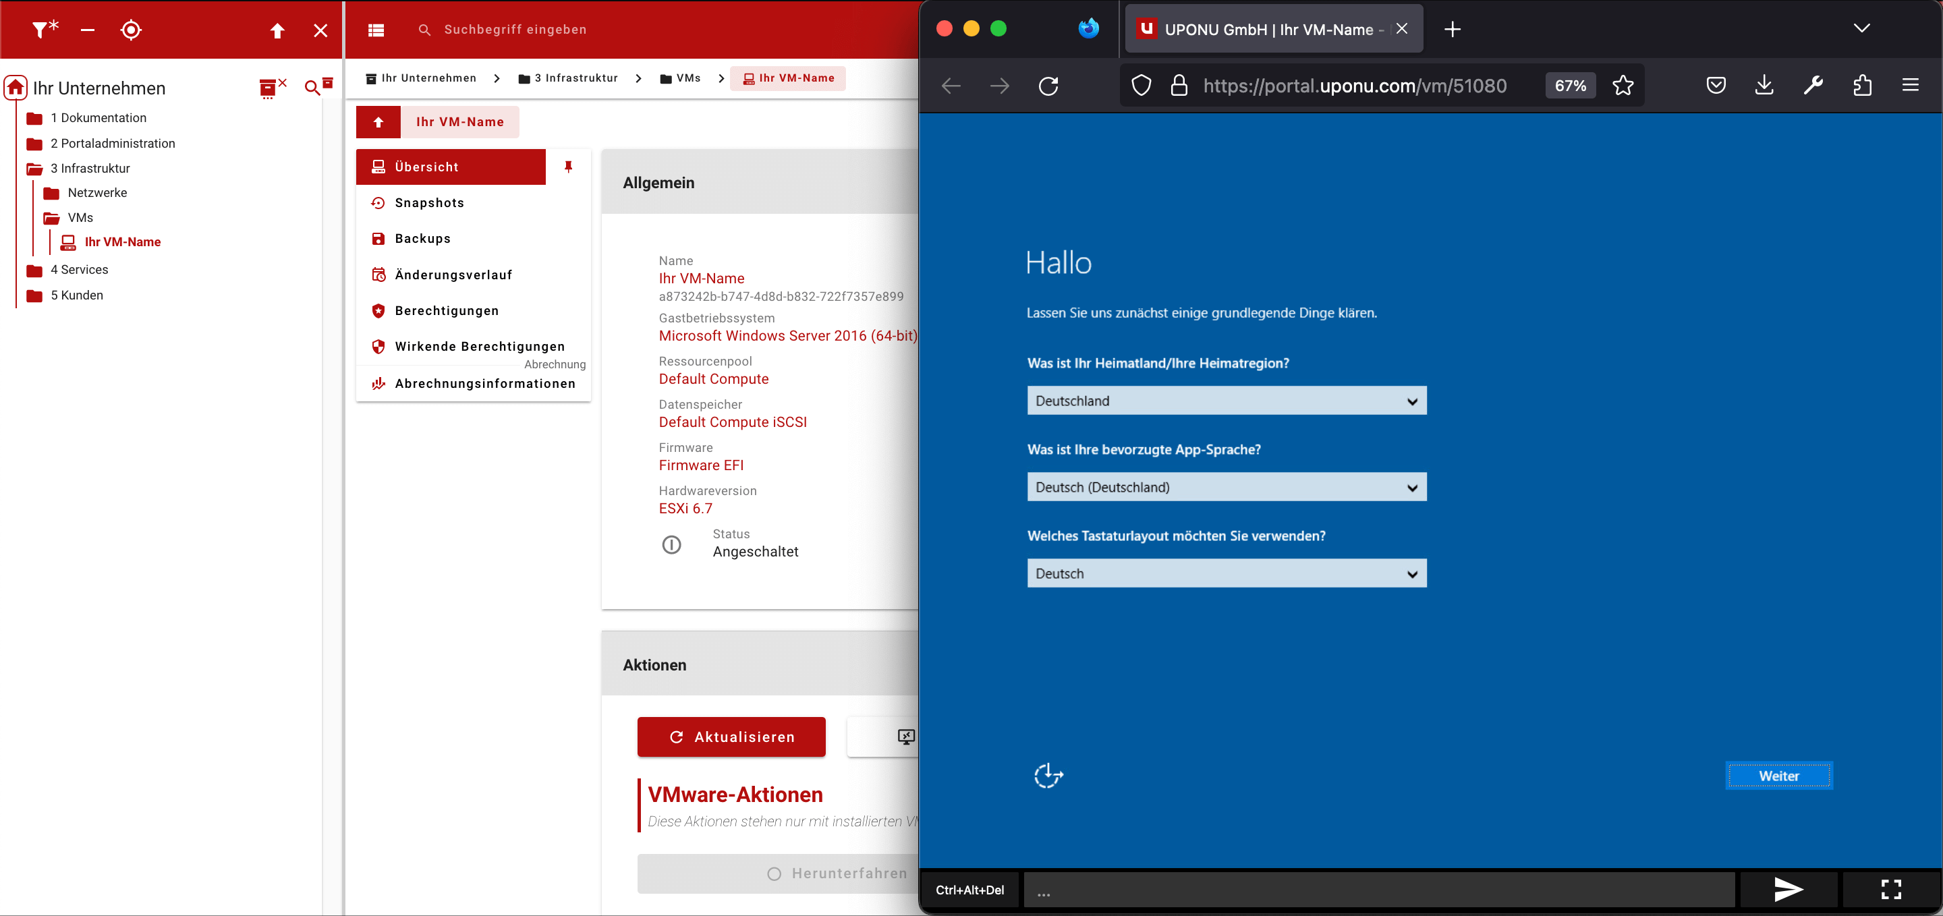Click the filter icon in the red sidebar header

(x=45, y=30)
